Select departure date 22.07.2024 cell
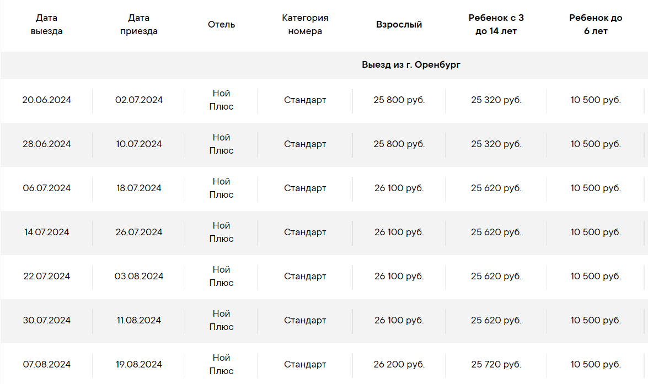 47,276
